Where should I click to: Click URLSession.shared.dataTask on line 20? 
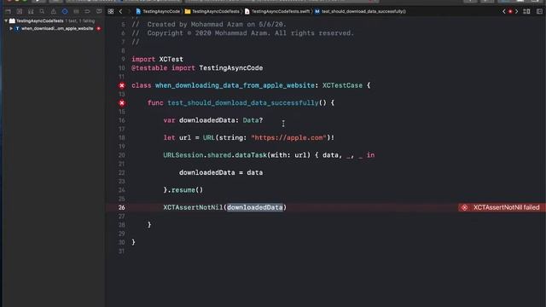(215, 155)
